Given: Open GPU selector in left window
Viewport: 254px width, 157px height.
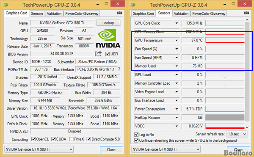Looking at the screenshot, I should 39,149.
